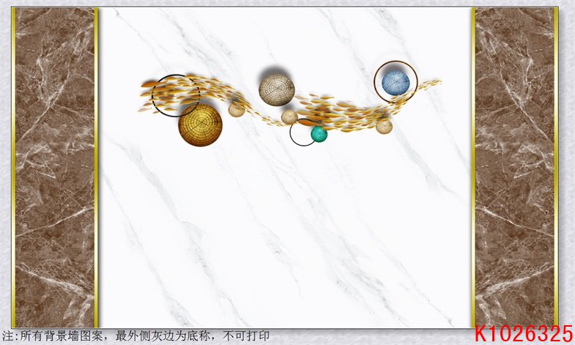
Task: Click the note text starting with 注:所有背景墙图案
Action: coord(136,335)
